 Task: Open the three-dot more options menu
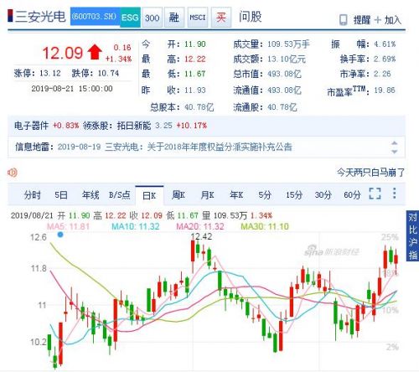click(x=394, y=193)
